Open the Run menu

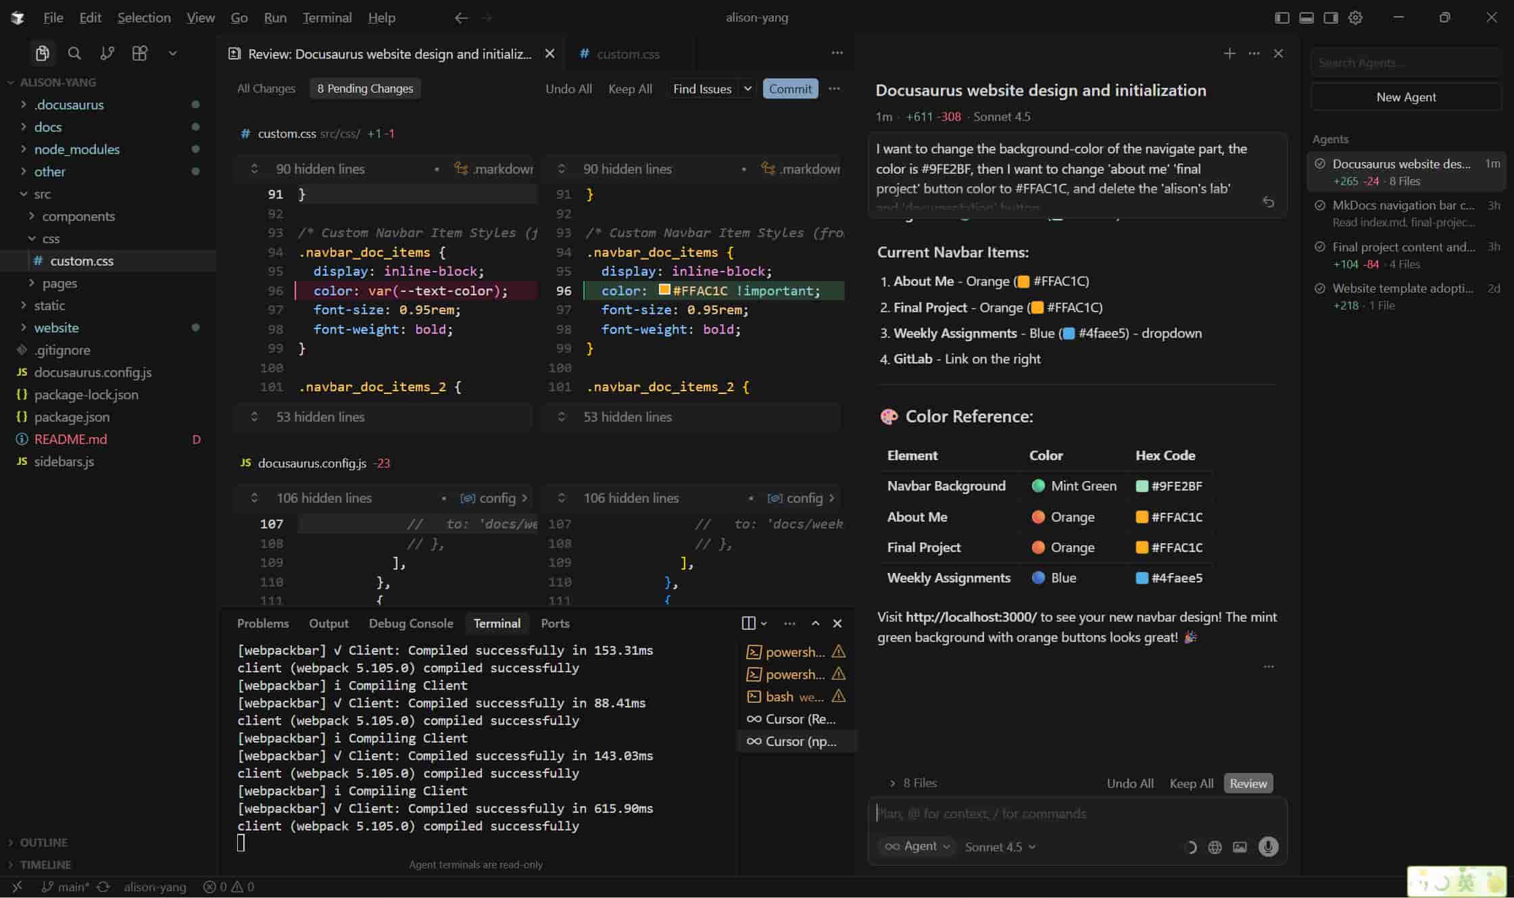tap(274, 18)
